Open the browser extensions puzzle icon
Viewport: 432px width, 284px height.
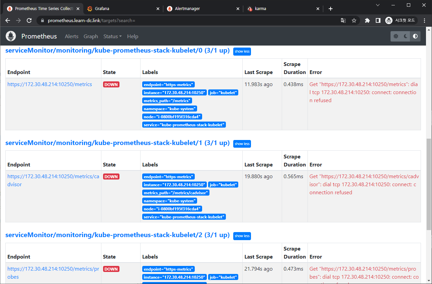tap(367, 20)
